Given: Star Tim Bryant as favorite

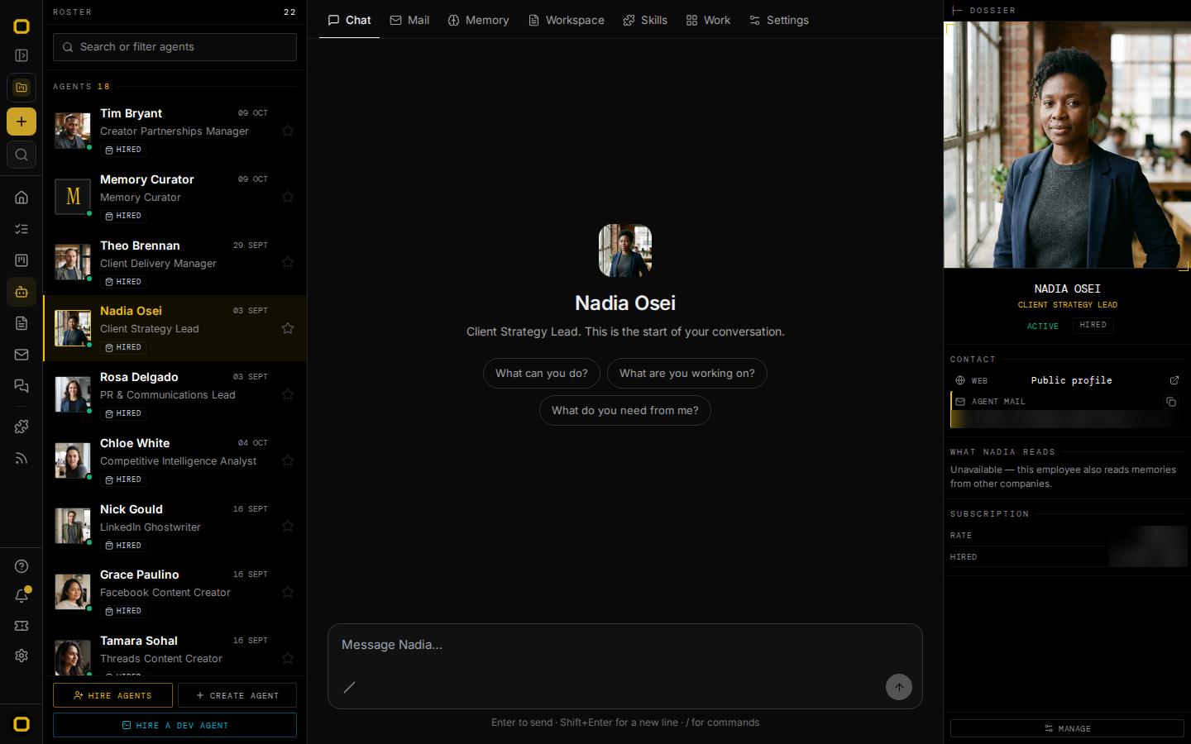Looking at the screenshot, I should [x=288, y=131].
